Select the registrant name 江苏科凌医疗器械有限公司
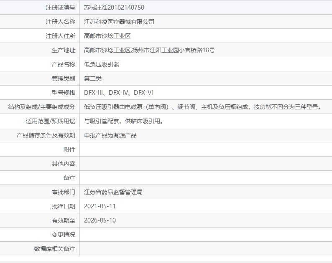332x263 pixels. (119, 22)
